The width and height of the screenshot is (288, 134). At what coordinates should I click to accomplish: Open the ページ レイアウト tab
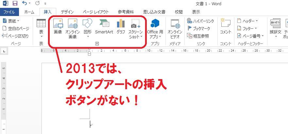(96, 12)
